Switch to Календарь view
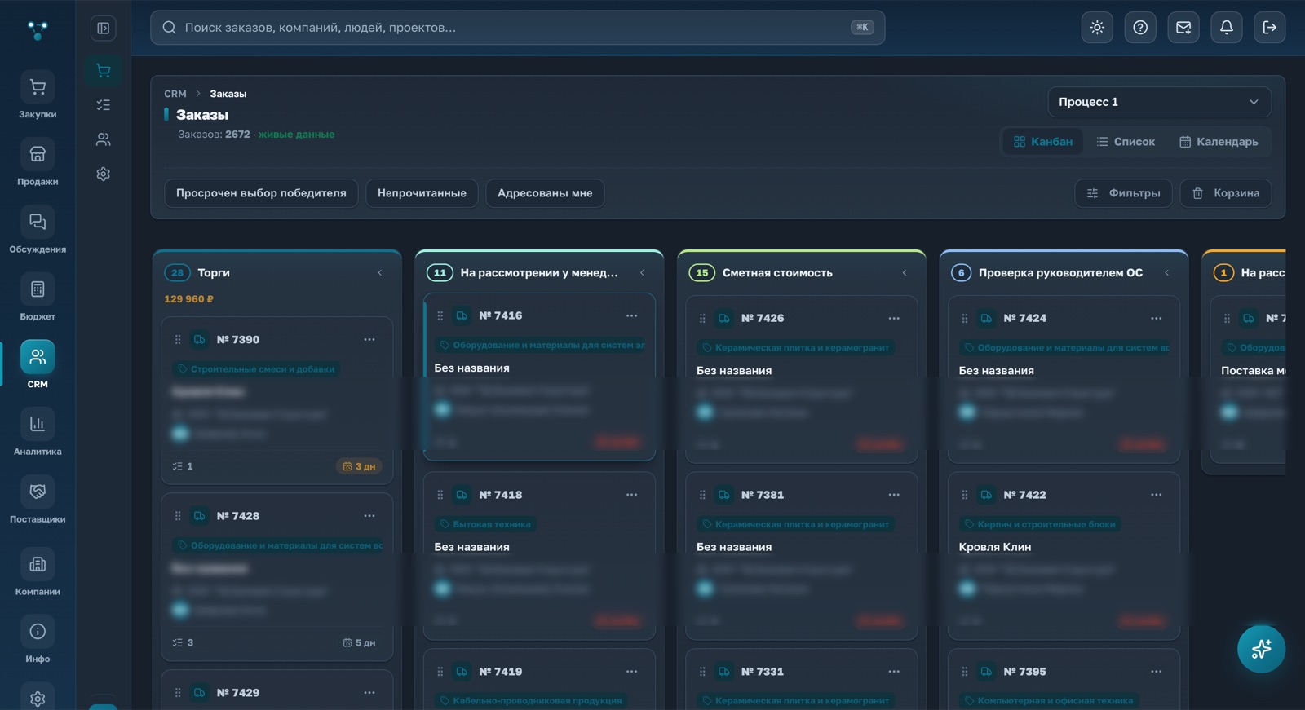The image size is (1305, 710). coord(1219,142)
